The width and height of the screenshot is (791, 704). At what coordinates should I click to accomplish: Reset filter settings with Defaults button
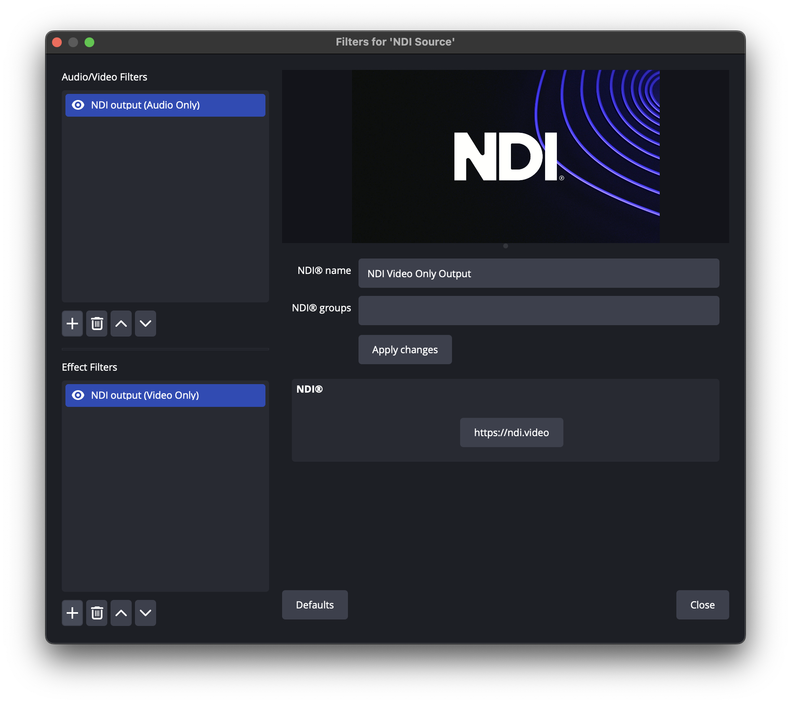click(315, 605)
